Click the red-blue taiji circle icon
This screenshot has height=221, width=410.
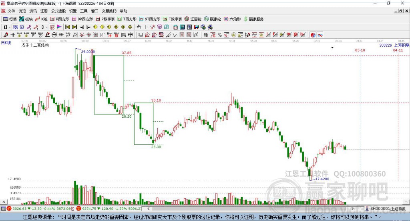pyautogui.click(x=313, y=35)
